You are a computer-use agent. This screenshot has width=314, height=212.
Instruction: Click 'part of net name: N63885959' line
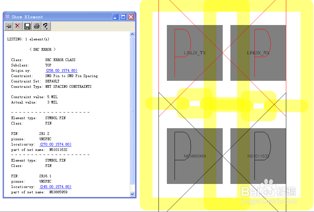pyautogui.click(x=39, y=192)
